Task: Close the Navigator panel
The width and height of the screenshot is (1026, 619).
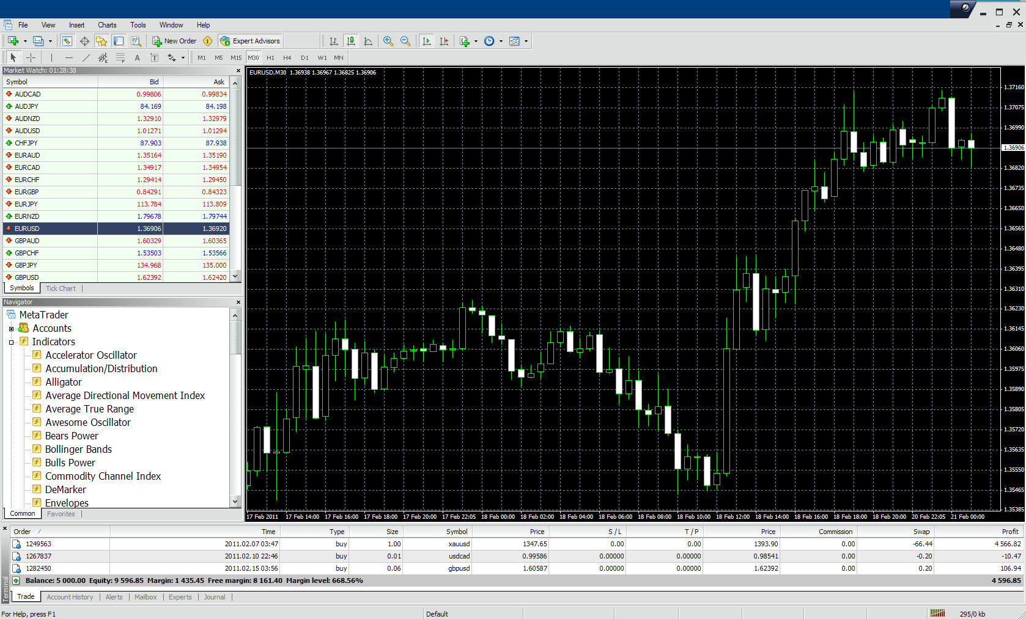Action: pyautogui.click(x=238, y=302)
